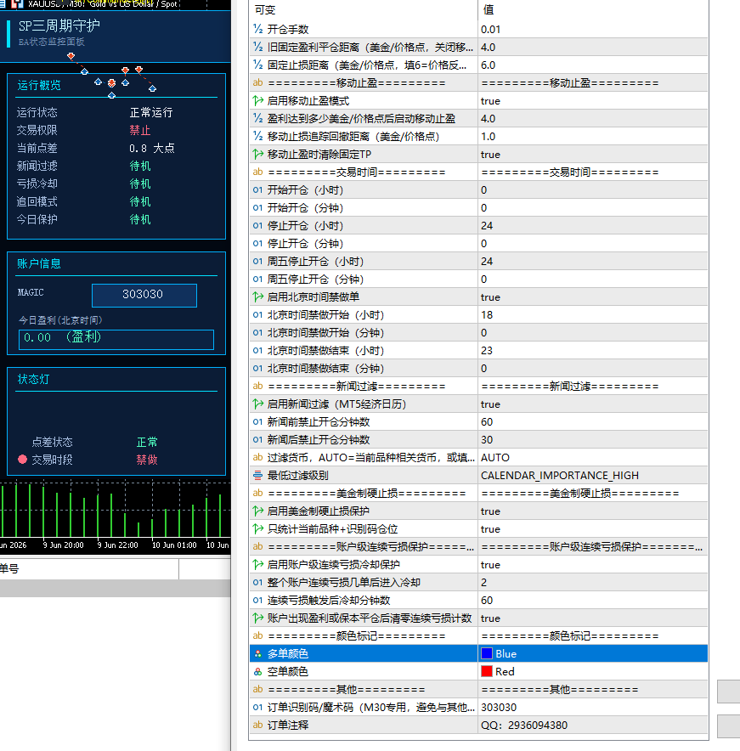Click the color icon beside 空单颜色
740x751 pixels.
click(x=257, y=671)
